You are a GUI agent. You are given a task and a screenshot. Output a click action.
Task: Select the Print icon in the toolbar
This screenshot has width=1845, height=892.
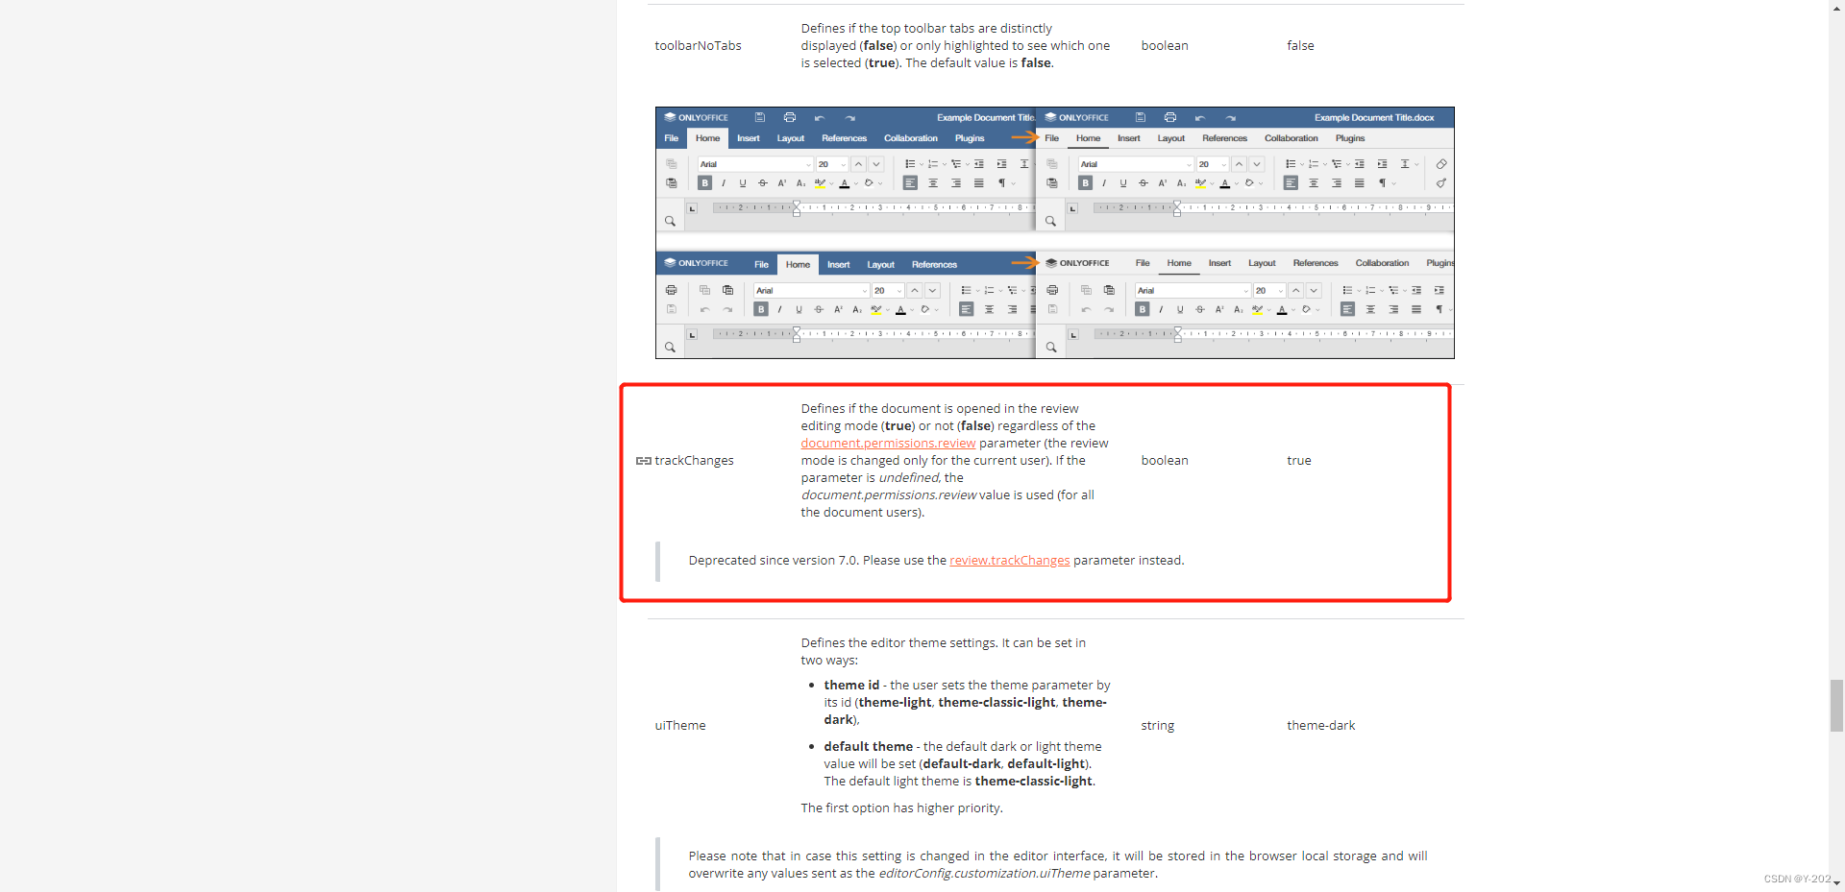point(790,117)
